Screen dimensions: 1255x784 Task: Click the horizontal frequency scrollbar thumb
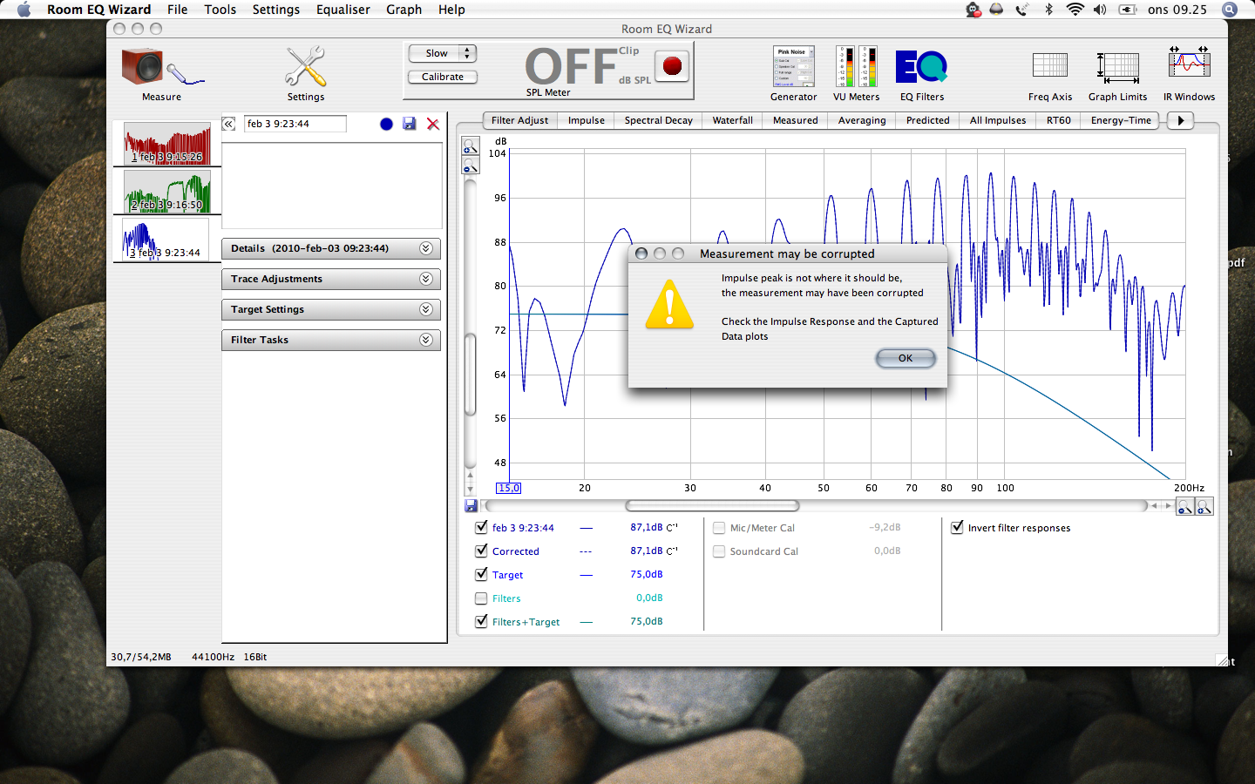click(x=712, y=505)
